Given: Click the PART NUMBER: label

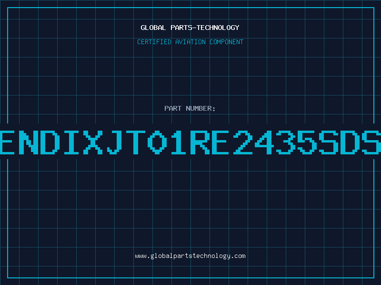Looking at the screenshot, I should coord(190,108).
